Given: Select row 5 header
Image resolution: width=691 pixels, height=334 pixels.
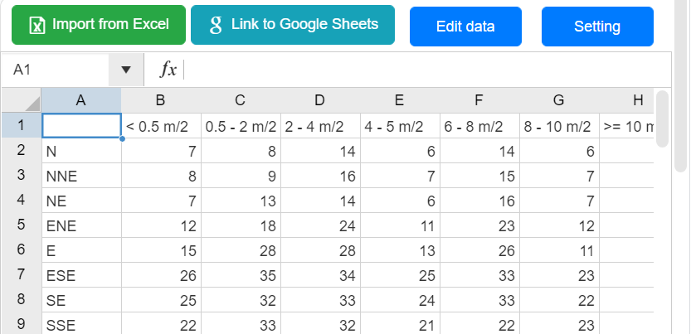Looking at the screenshot, I should 21,225.
